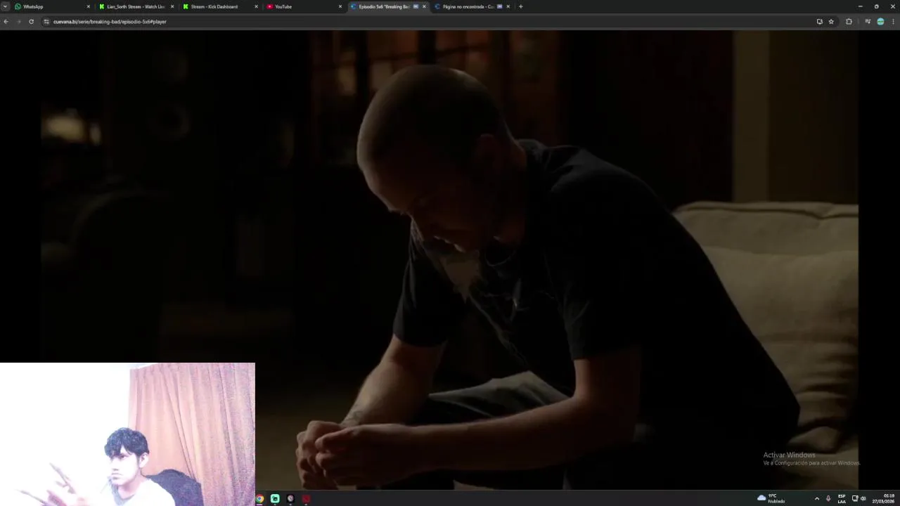The height and width of the screenshot is (506, 900).
Task: Open the green app in taskbar
Action: point(275,499)
